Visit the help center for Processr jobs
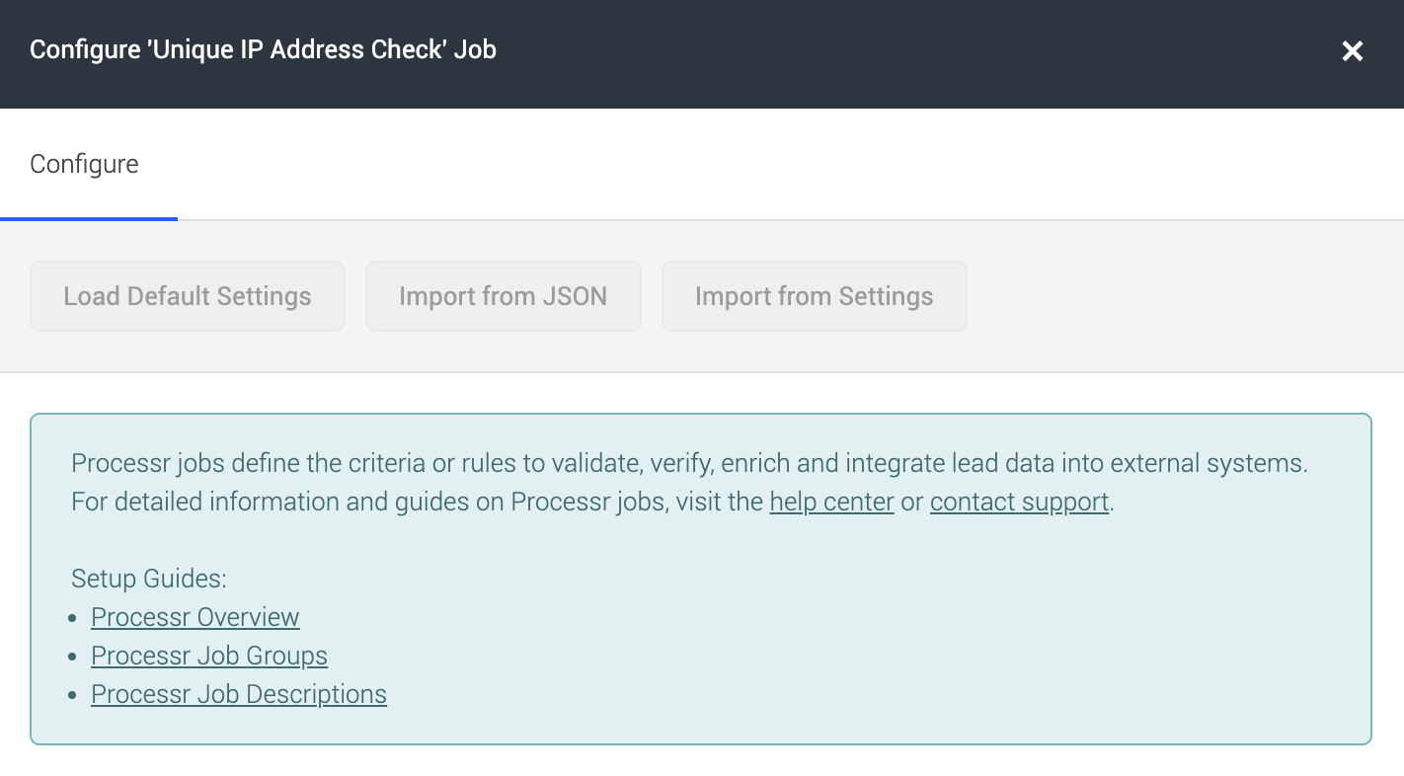 831,502
